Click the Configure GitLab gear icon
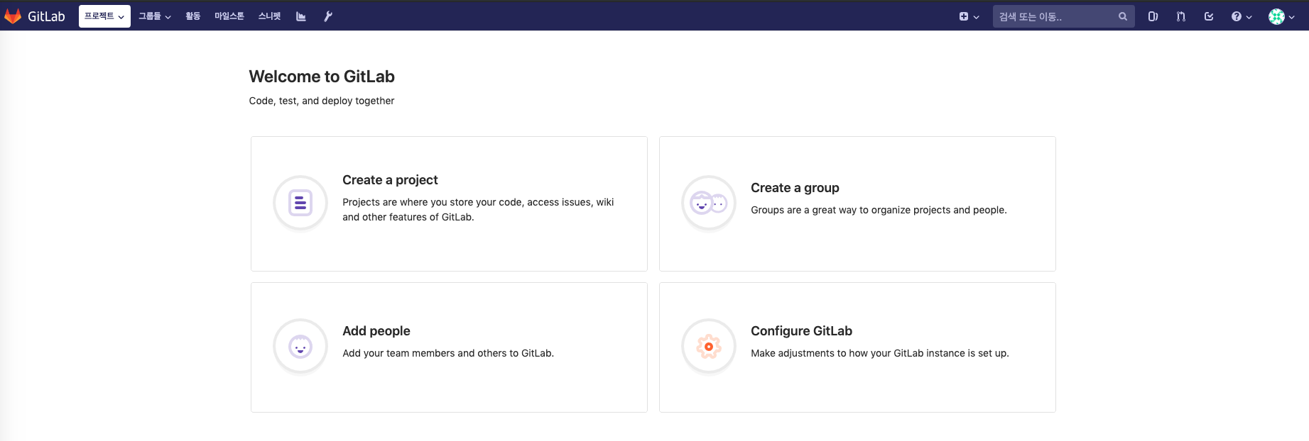The height and width of the screenshot is (441, 1309). point(709,346)
